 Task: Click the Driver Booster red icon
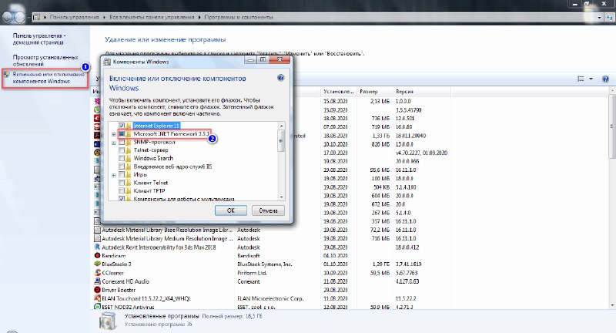click(98, 290)
